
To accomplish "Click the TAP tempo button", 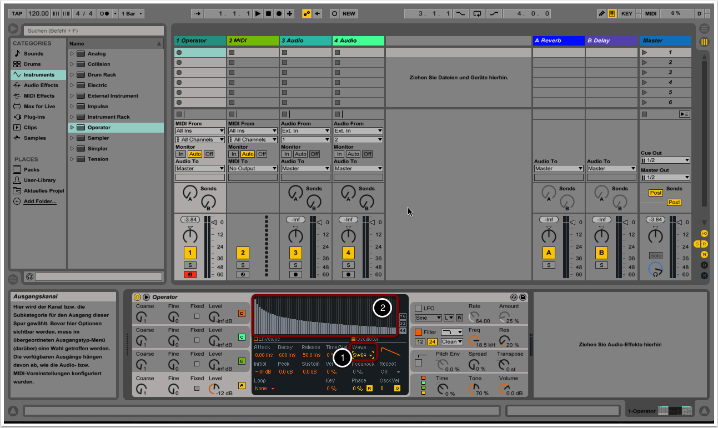I will 17,13.
